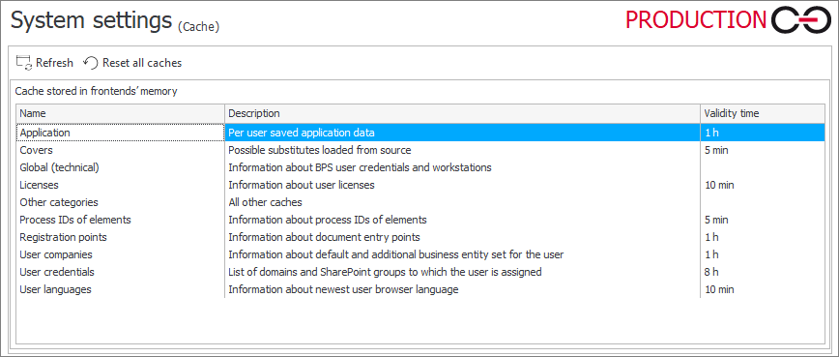Click 'All other caches' description
Viewport: 839px width, 357px height.
point(266,202)
